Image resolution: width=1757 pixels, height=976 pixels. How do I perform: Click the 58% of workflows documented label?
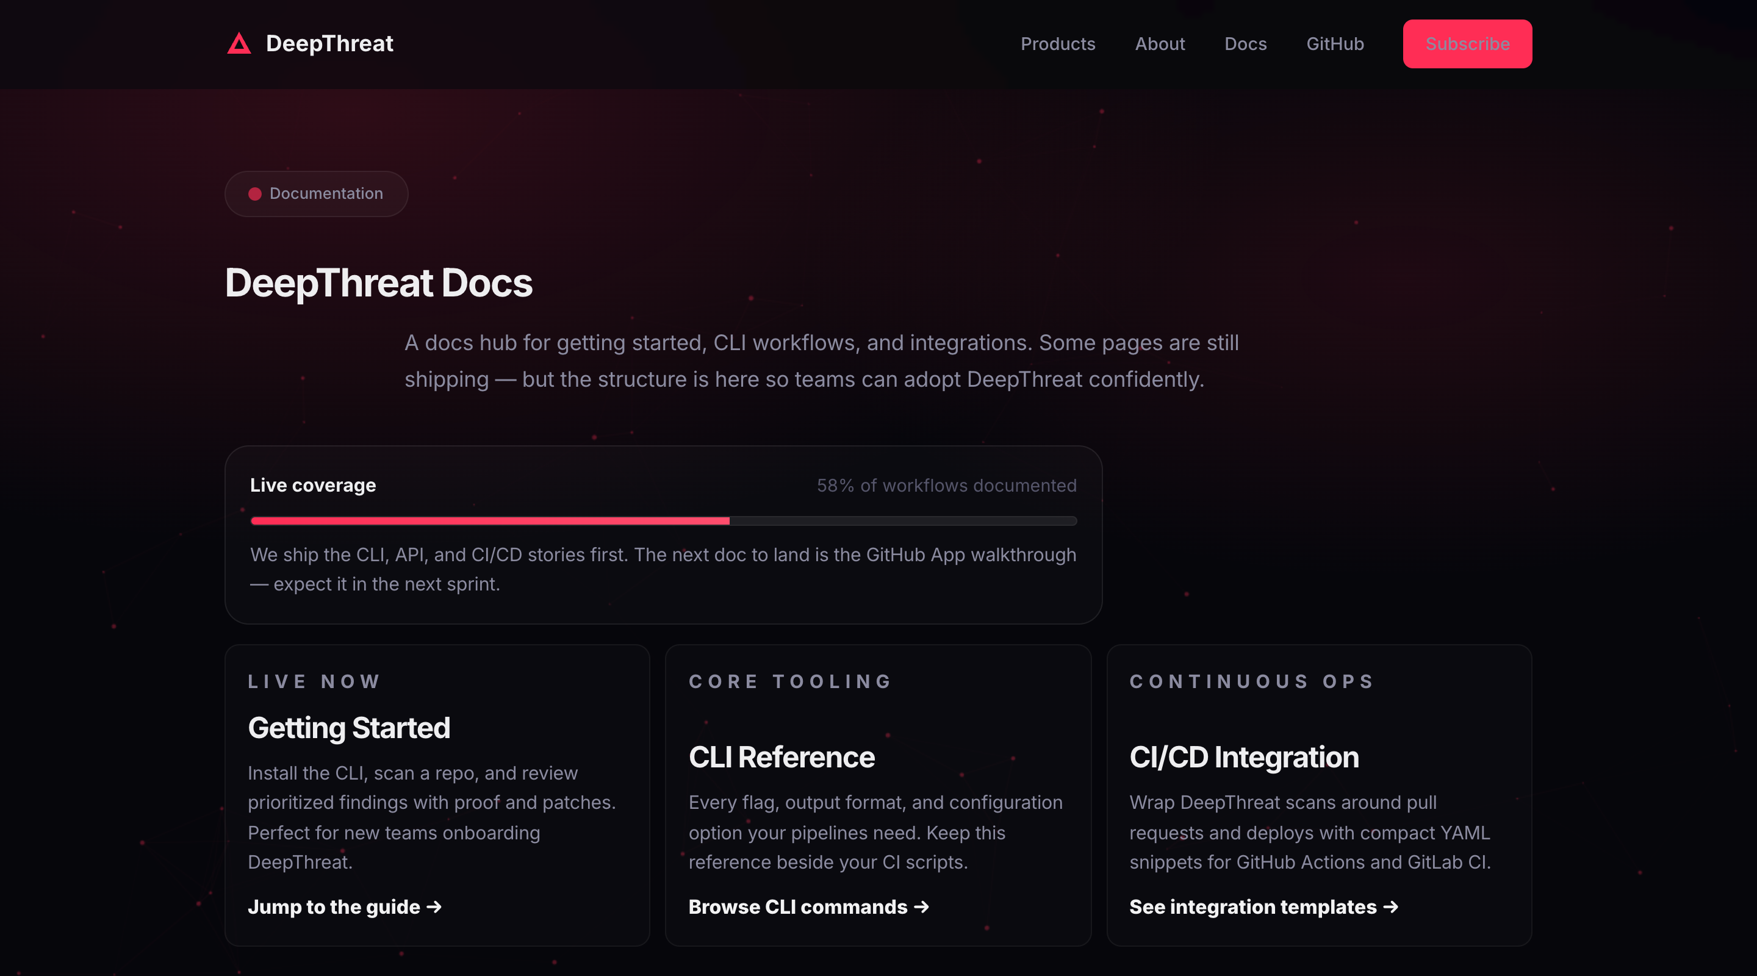946,486
